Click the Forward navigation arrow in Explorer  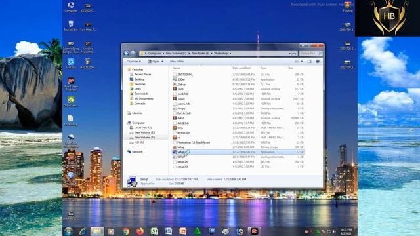point(133,54)
